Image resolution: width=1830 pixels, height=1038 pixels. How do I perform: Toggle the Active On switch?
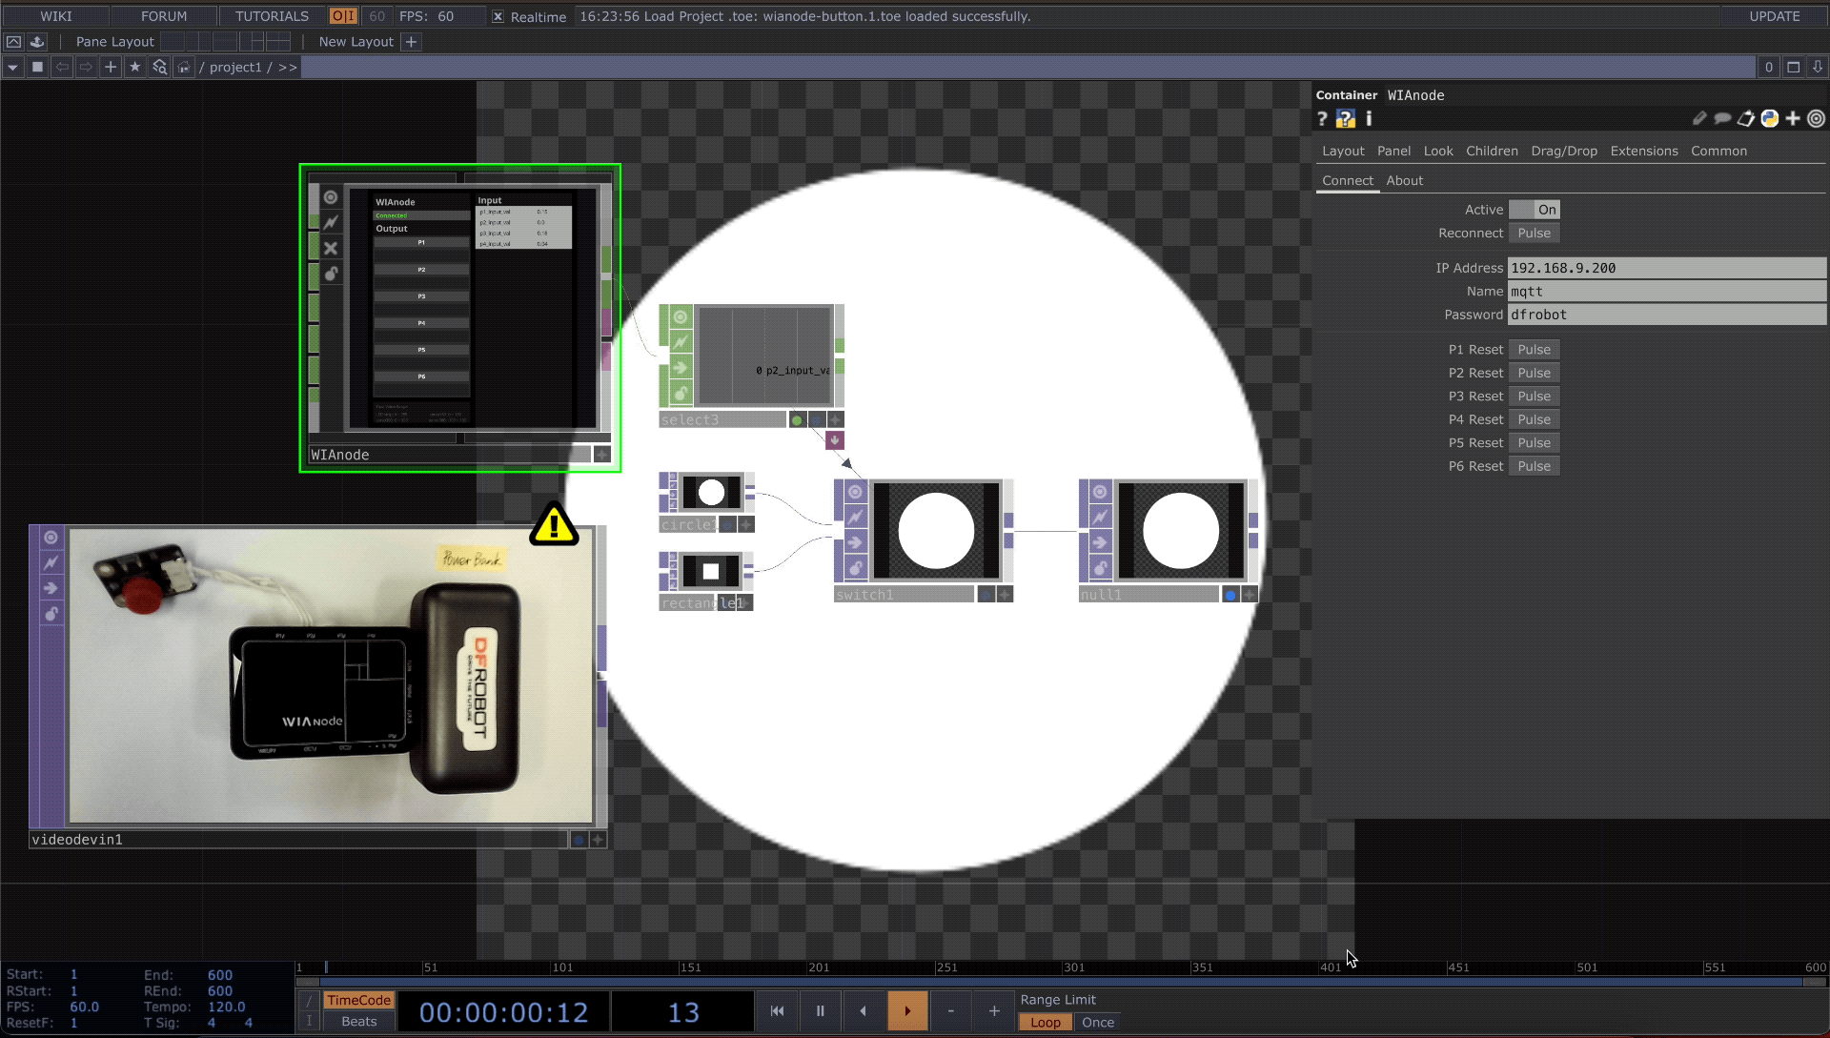click(x=1534, y=210)
